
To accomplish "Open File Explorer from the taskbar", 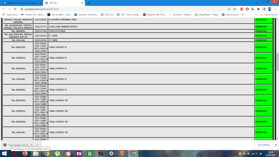I will point(36,154).
